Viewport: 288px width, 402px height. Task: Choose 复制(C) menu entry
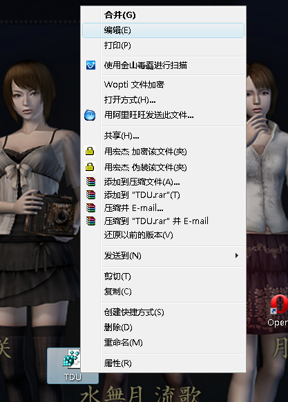tap(163, 292)
